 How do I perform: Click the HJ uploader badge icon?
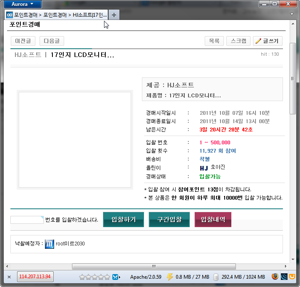click(x=204, y=168)
